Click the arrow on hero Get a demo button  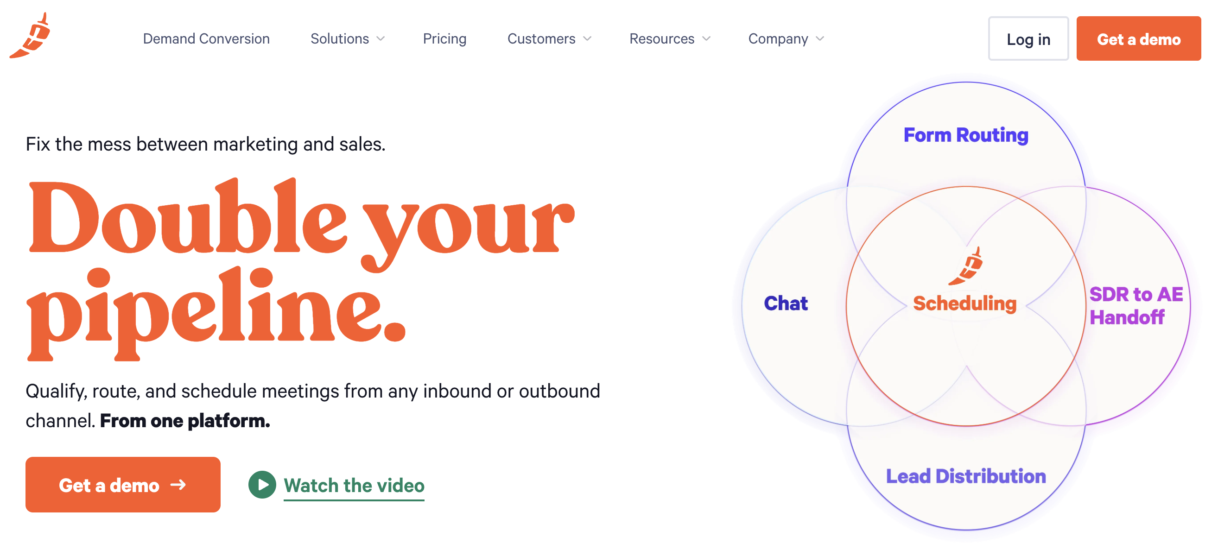point(178,485)
